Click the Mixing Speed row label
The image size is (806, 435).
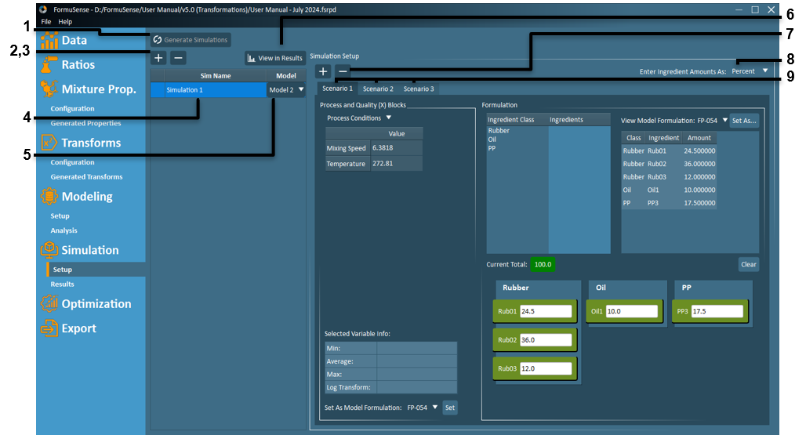346,148
